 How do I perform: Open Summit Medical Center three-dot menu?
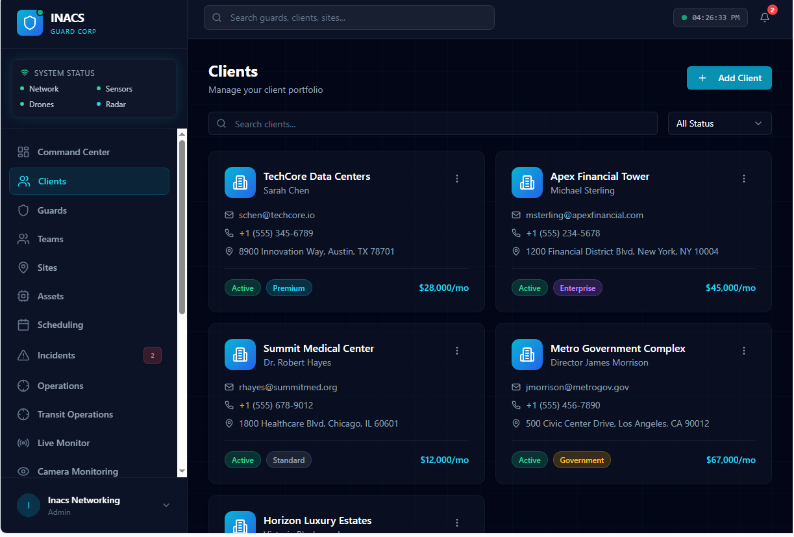(457, 351)
